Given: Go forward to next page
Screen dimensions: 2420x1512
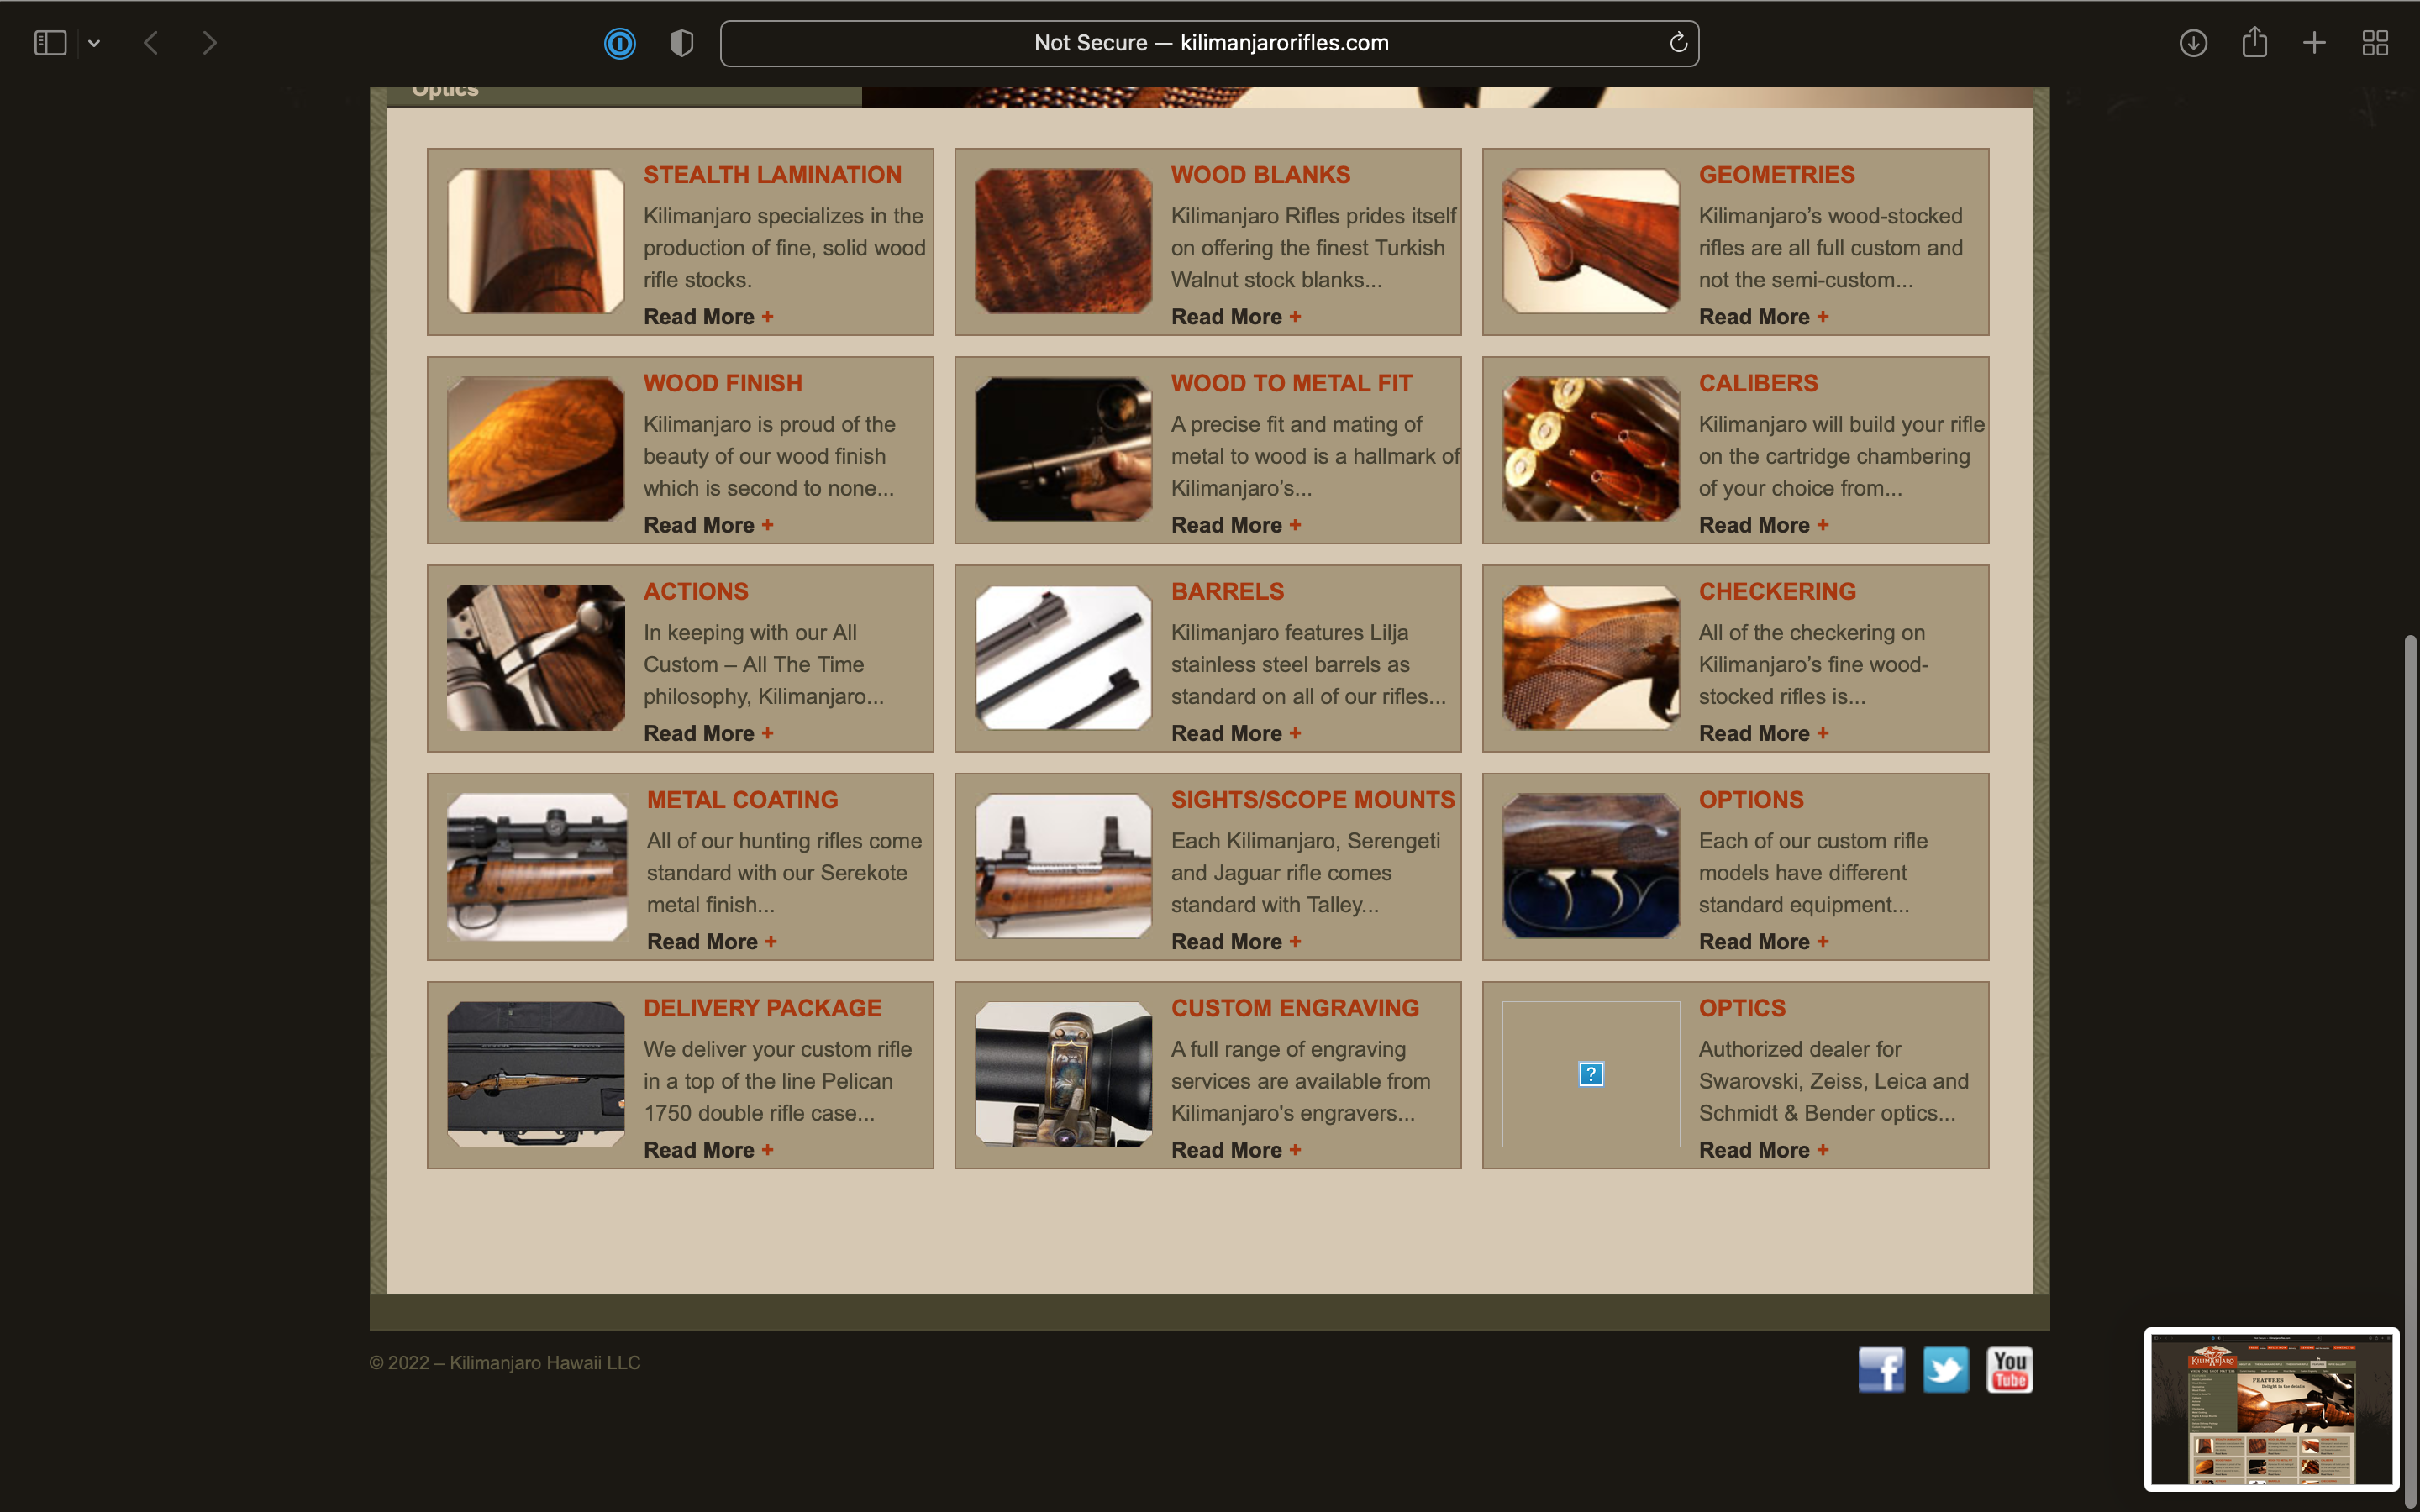Looking at the screenshot, I should click(209, 43).
